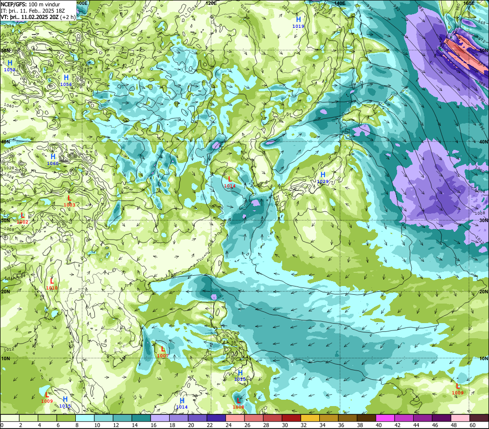489x429 pixels.
Task: Select the H 1019 high pressure marker
Action: click(298, 22)
